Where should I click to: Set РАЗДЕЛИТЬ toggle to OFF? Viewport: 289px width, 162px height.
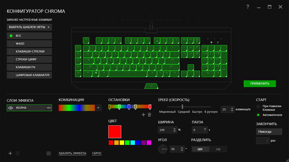point(200,149)
